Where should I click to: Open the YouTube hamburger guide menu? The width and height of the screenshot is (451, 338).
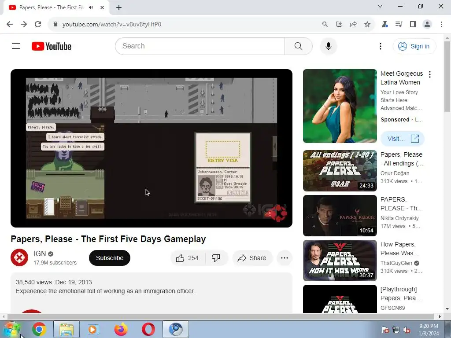[x=16, y=46]
